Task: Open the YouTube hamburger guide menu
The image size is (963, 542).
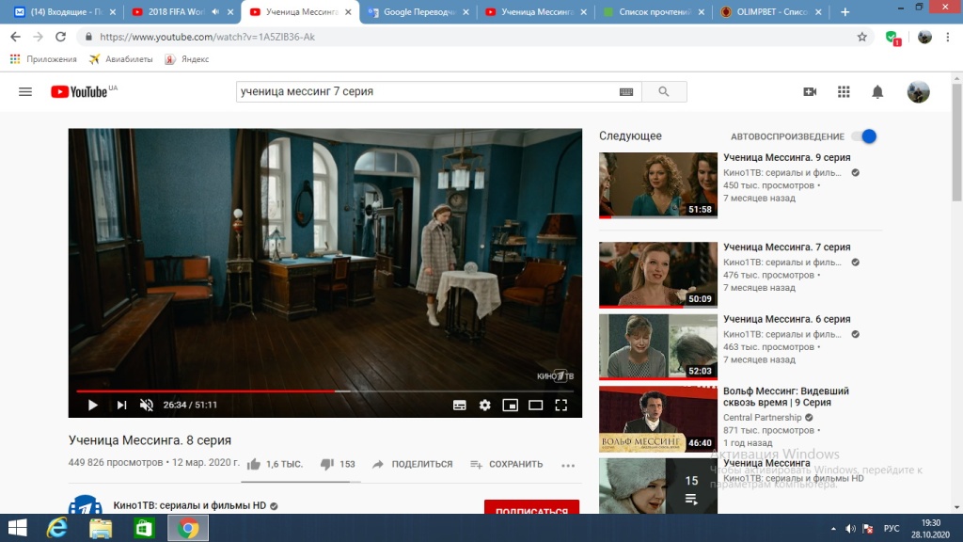Action: [25, 91]
